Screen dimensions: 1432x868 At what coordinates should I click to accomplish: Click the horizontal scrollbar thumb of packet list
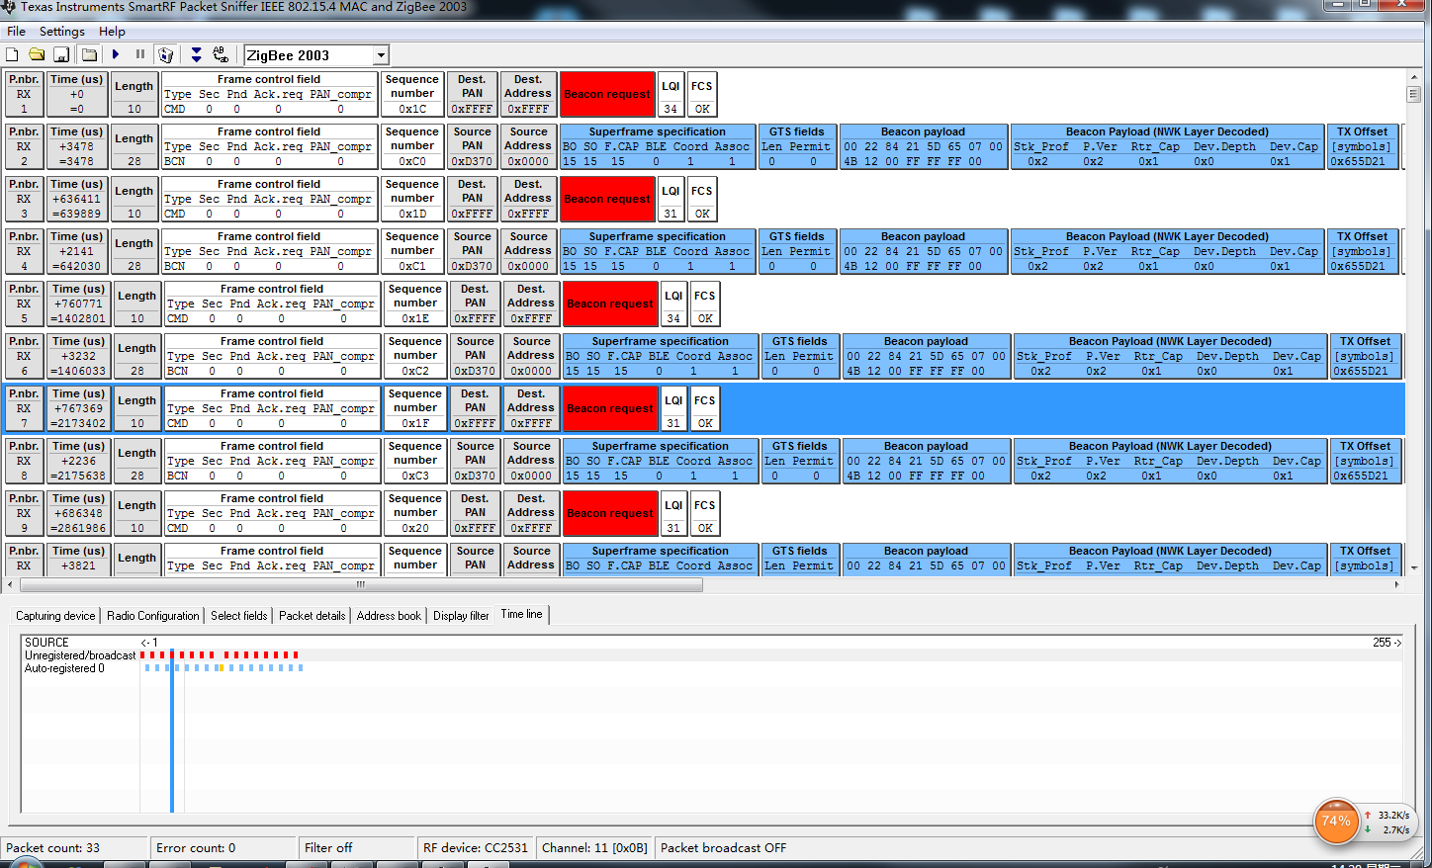pos(360,584)
